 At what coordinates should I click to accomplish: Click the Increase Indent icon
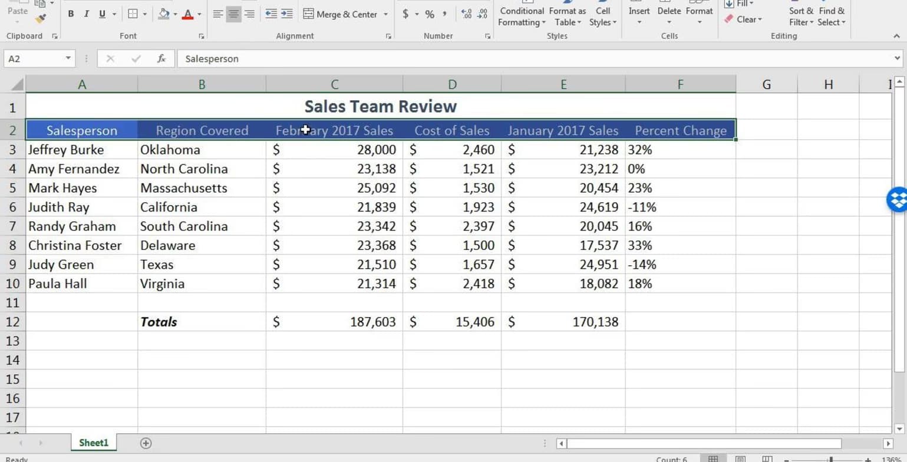[x=286, y=14]
